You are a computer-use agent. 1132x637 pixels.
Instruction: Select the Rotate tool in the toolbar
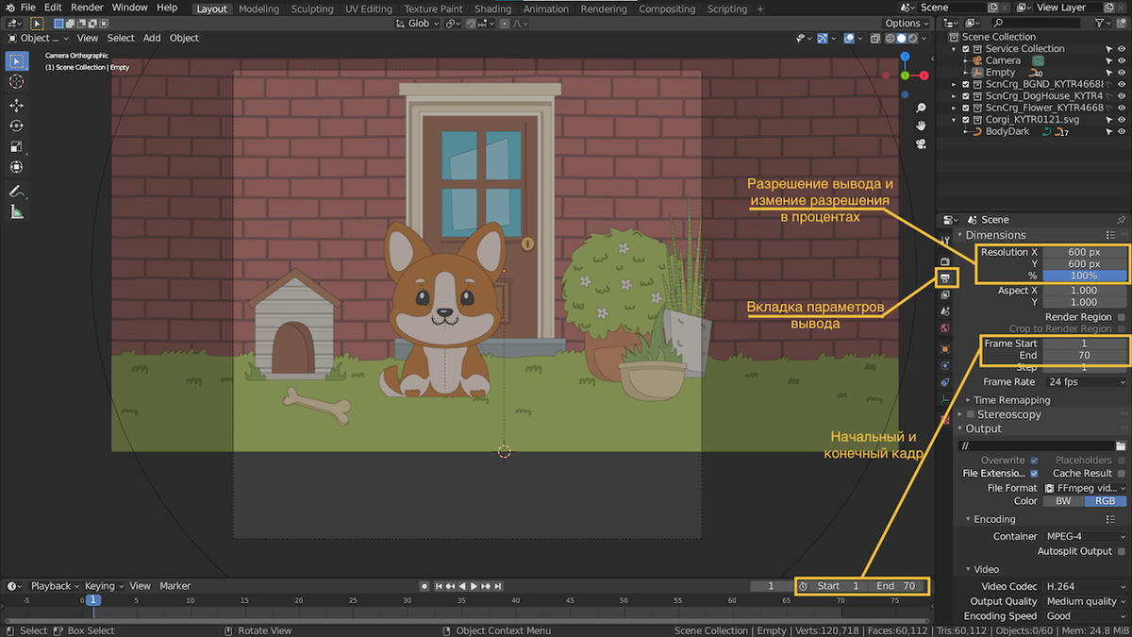16,126
